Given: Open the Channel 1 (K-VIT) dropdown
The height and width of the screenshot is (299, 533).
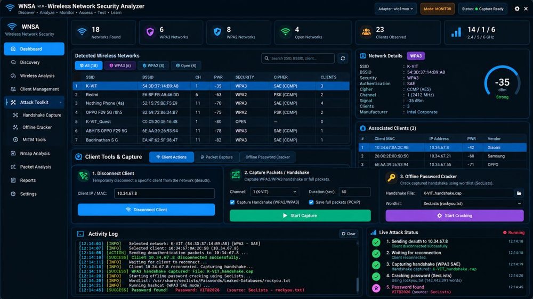Looking at the screenshot, I should (x=274, y=192).
